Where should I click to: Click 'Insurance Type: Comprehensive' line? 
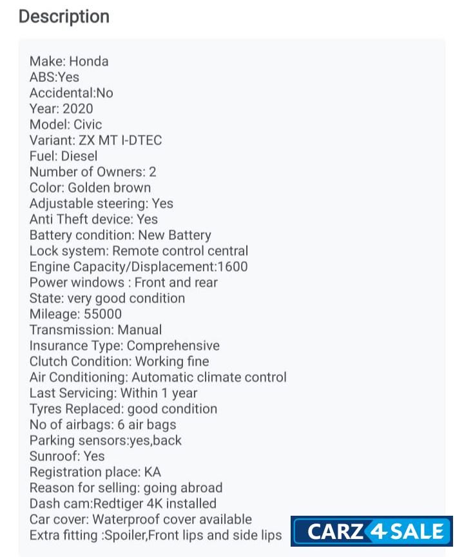tap(124, 346)
